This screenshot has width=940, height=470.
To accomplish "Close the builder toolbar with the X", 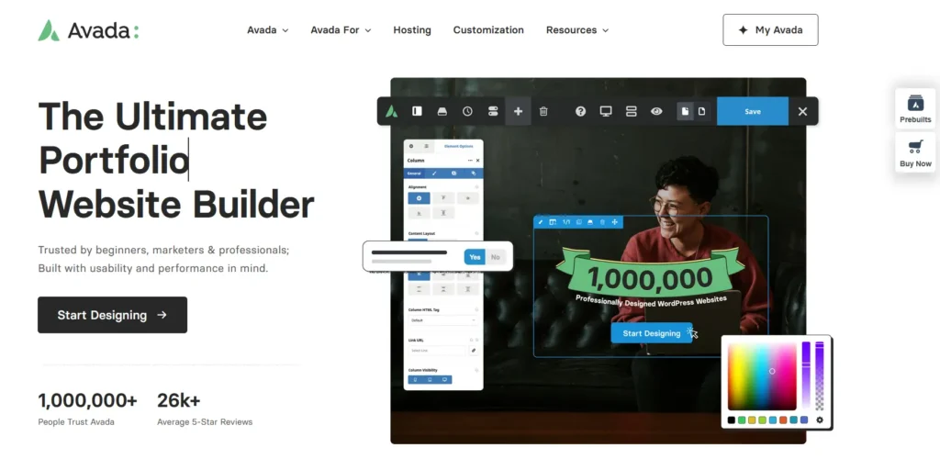I will [x=802, y=111].
